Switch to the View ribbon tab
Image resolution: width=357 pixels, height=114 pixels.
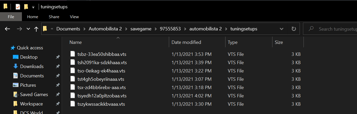coord(74,17)
